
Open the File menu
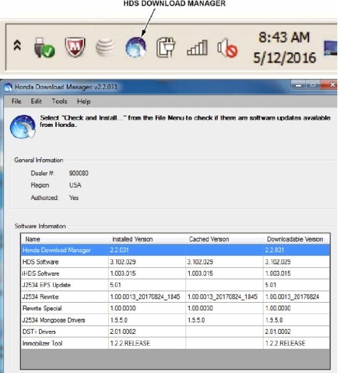(x=16, y=101)
